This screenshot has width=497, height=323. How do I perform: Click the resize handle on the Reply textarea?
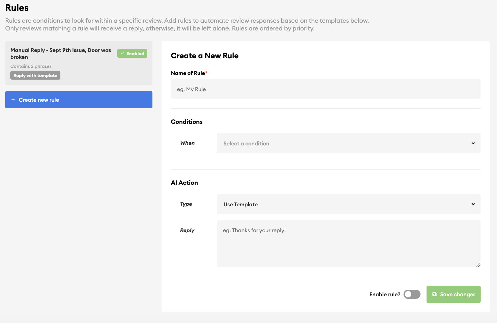point(478,265)
